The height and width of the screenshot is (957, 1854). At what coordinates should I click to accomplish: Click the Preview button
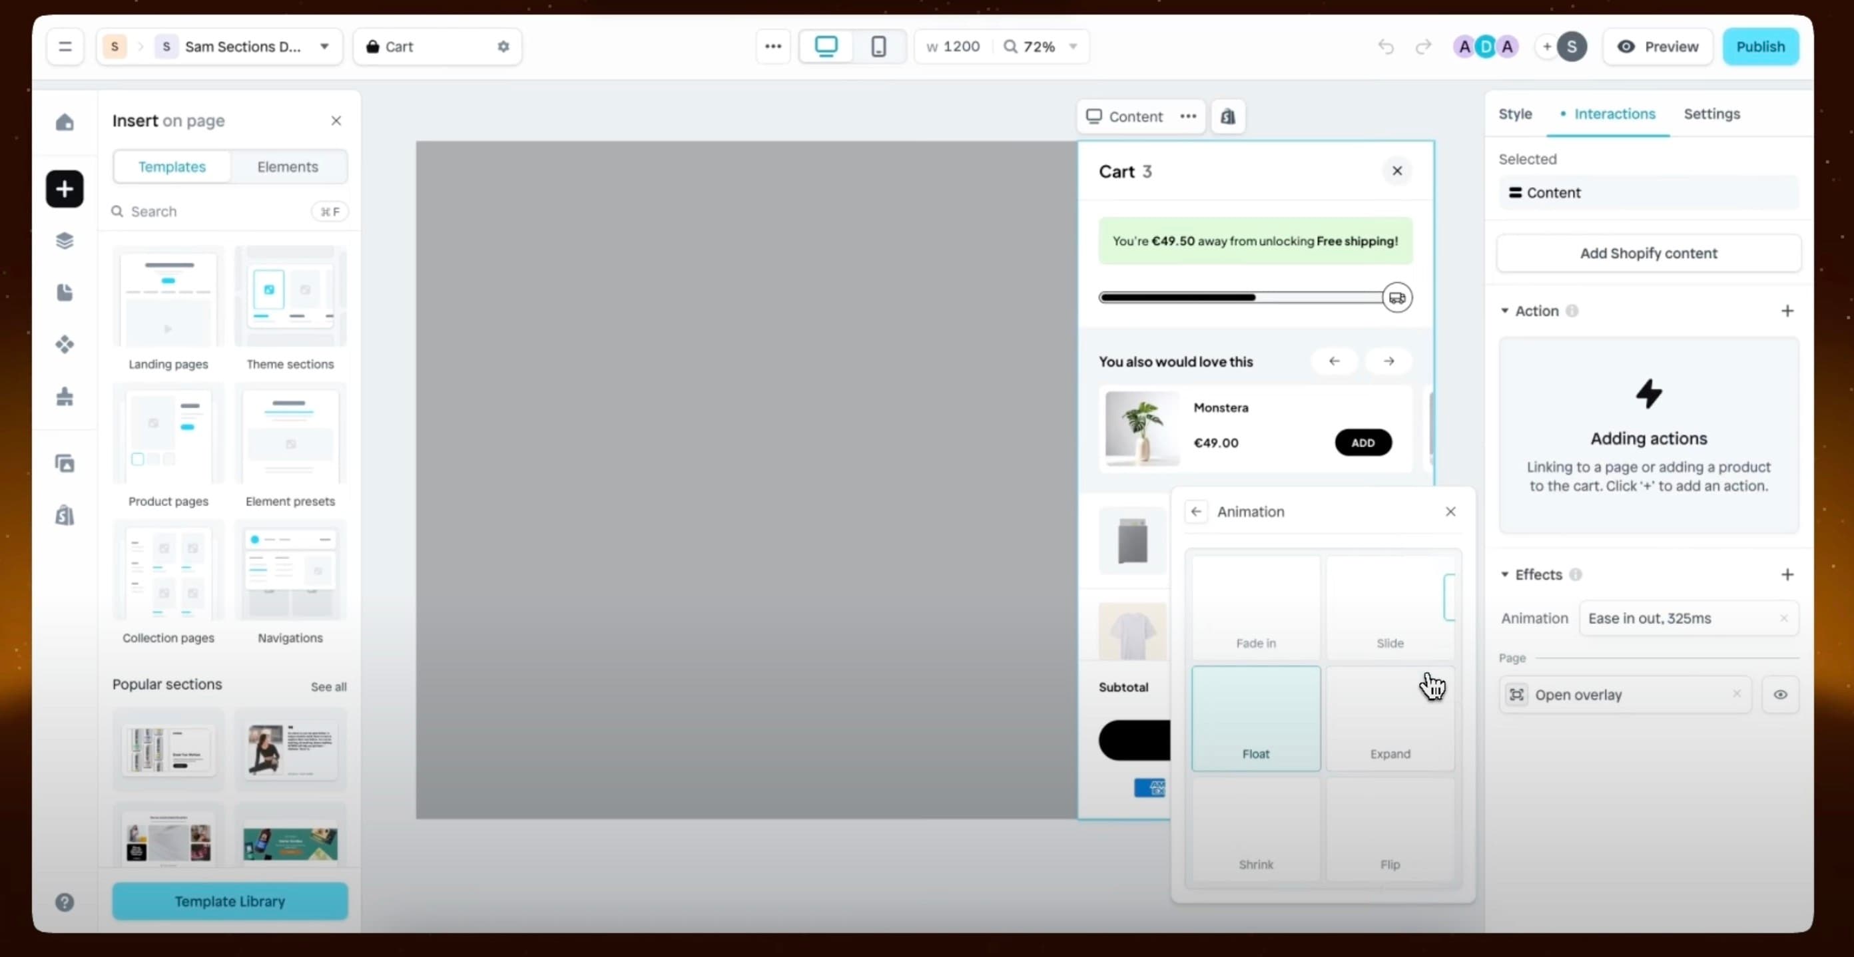click(1658, 47)
